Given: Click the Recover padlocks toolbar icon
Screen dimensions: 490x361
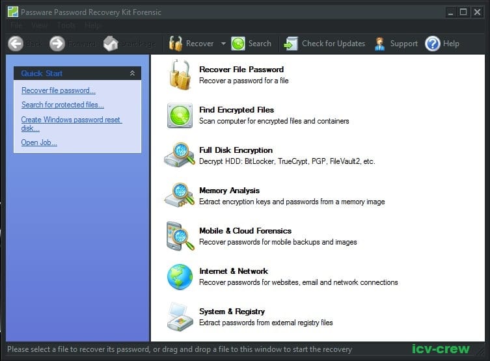Looking at the screenshot, I should pyautogui.click(x=176, y=44).
